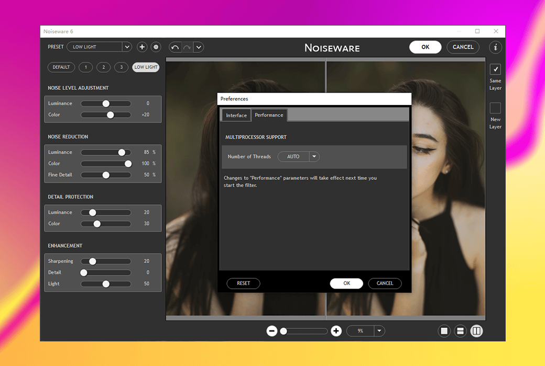Screen dimensions: 545x366
Task: Close the Noiseware 6 window
Action: click(496, 31)
